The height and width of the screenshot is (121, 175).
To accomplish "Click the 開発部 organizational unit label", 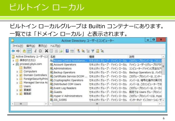I will (27, 94).
